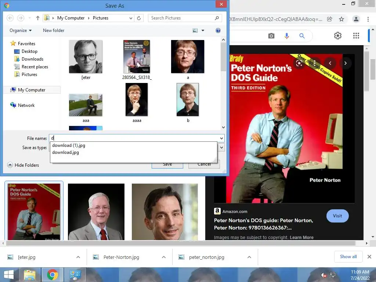
Task: Click the search magnifier in Search Pictures box
Action: [x=217, y=18]
